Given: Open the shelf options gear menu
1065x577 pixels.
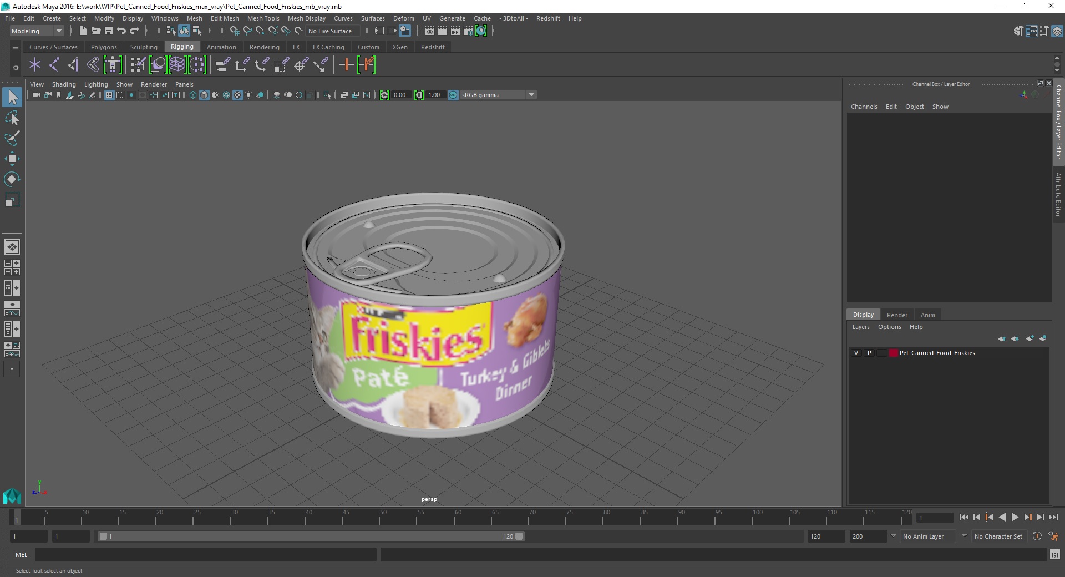Looking at the screenshot, I should (x=16, y=68).
